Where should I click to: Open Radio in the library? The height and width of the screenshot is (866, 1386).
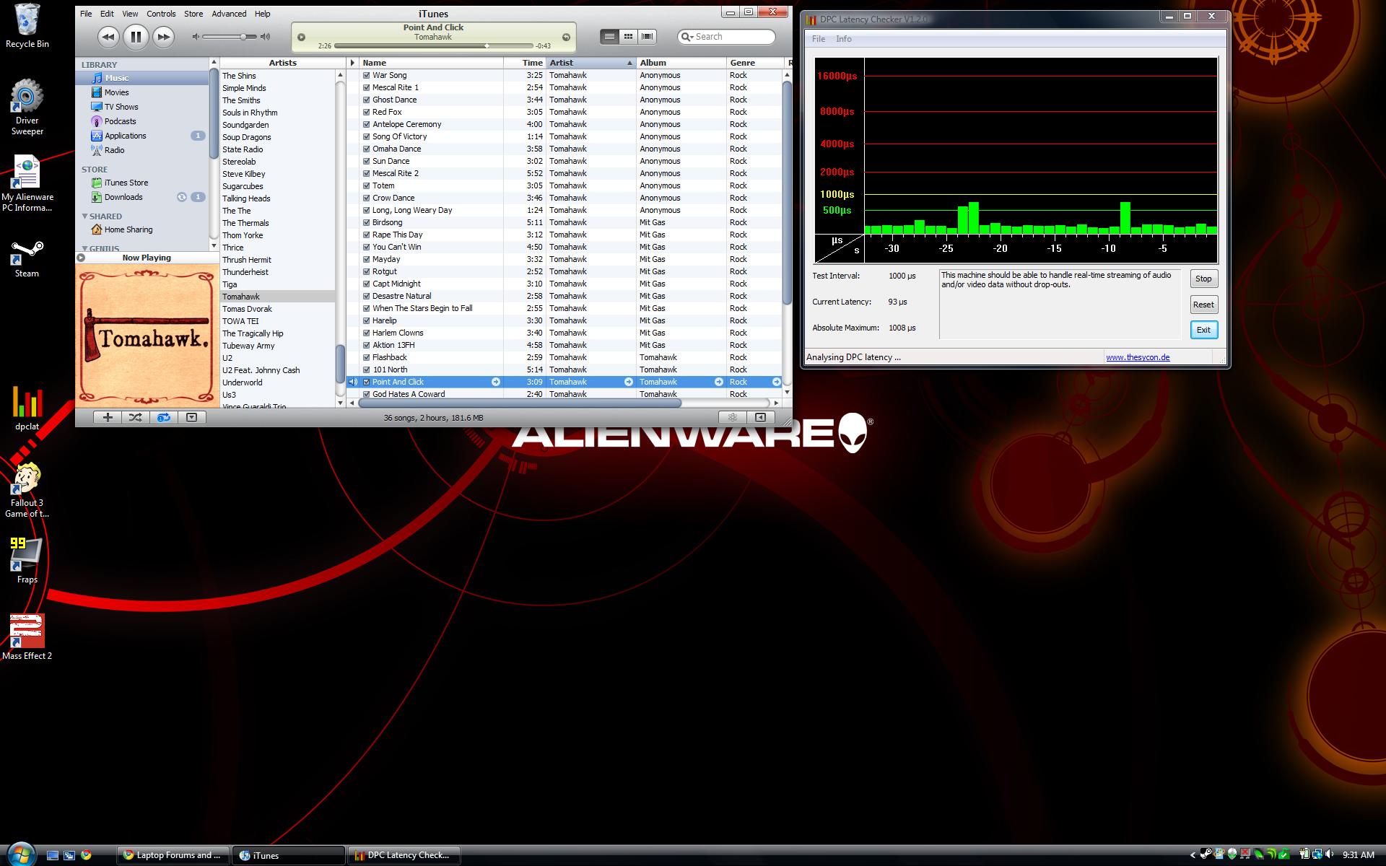pyautogui.click(x=114, y=150)
